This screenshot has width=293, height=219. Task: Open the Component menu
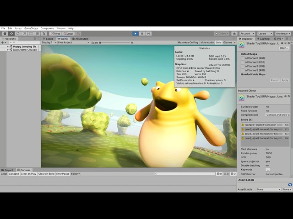click(x=47, y=28)
